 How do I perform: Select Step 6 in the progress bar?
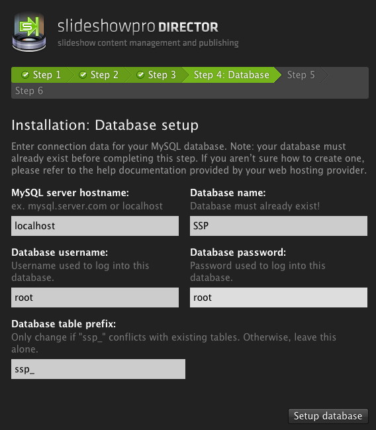[x=29, y=91]
